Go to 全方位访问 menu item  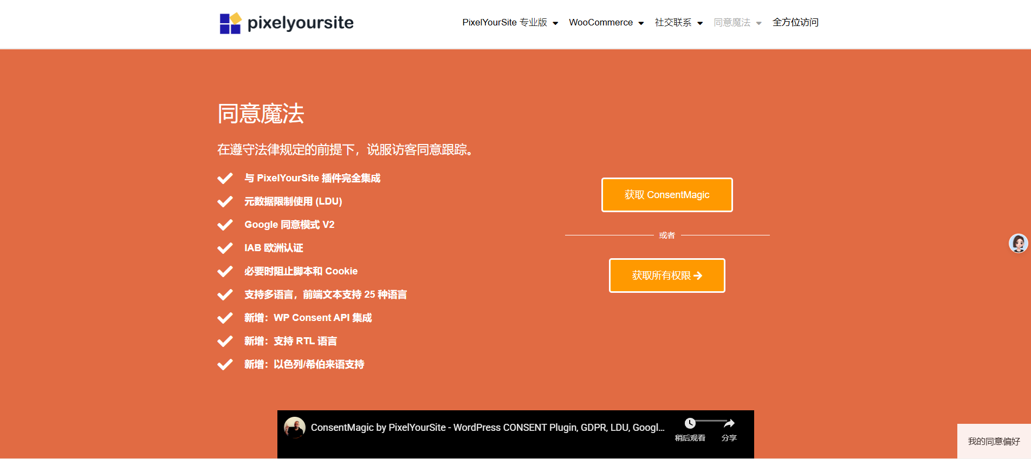click(x=795, y=23)
